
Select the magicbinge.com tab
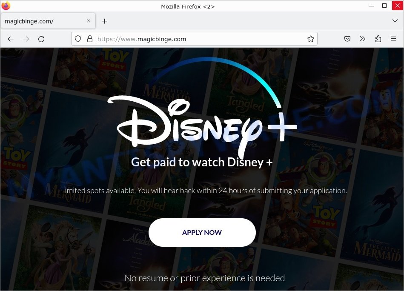coord(49,21)
